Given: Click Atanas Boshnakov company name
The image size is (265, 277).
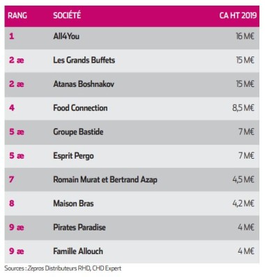Looking at the screenshot, I should 84,84.
